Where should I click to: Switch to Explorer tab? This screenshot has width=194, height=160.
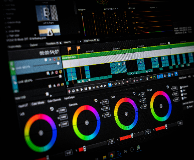[x=34, y=45]
